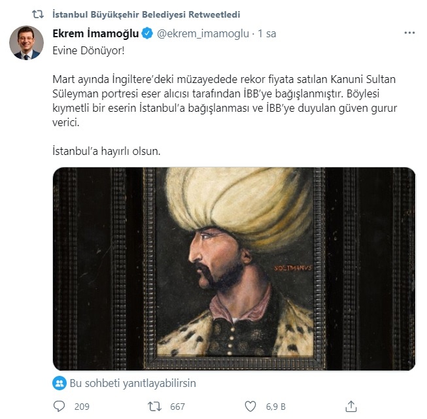Viewport: 427px width, 419px height.
Task: Open the '1 sa' tweet timestamp
Action: click(x=267, y=33)
